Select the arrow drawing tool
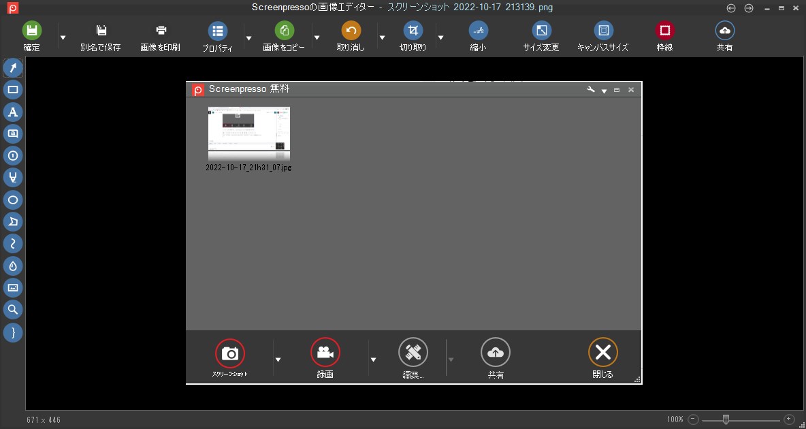 pyautogui.click(x=13, y=67)
